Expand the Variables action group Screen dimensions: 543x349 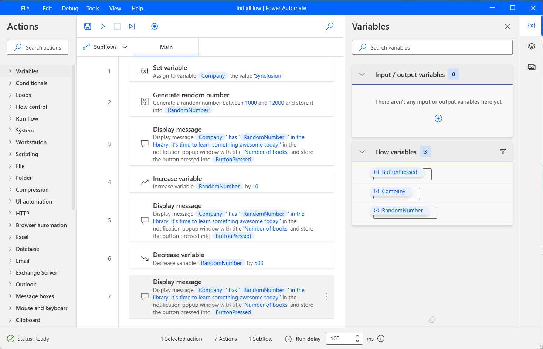(10, 71)
